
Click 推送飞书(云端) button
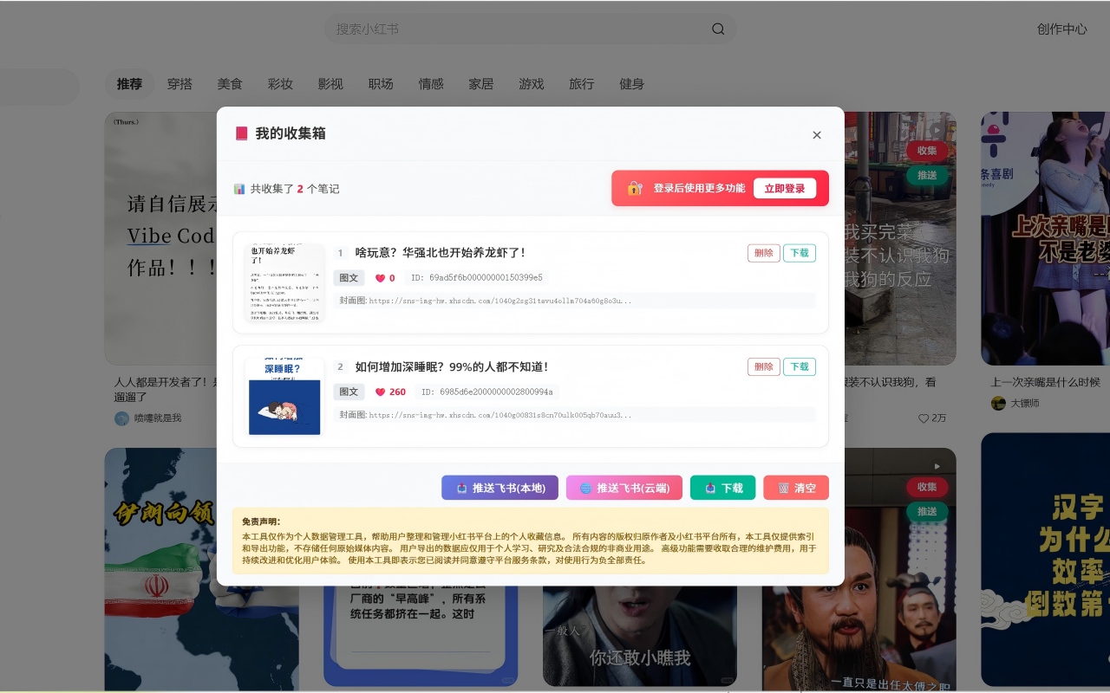click(624, 488)
